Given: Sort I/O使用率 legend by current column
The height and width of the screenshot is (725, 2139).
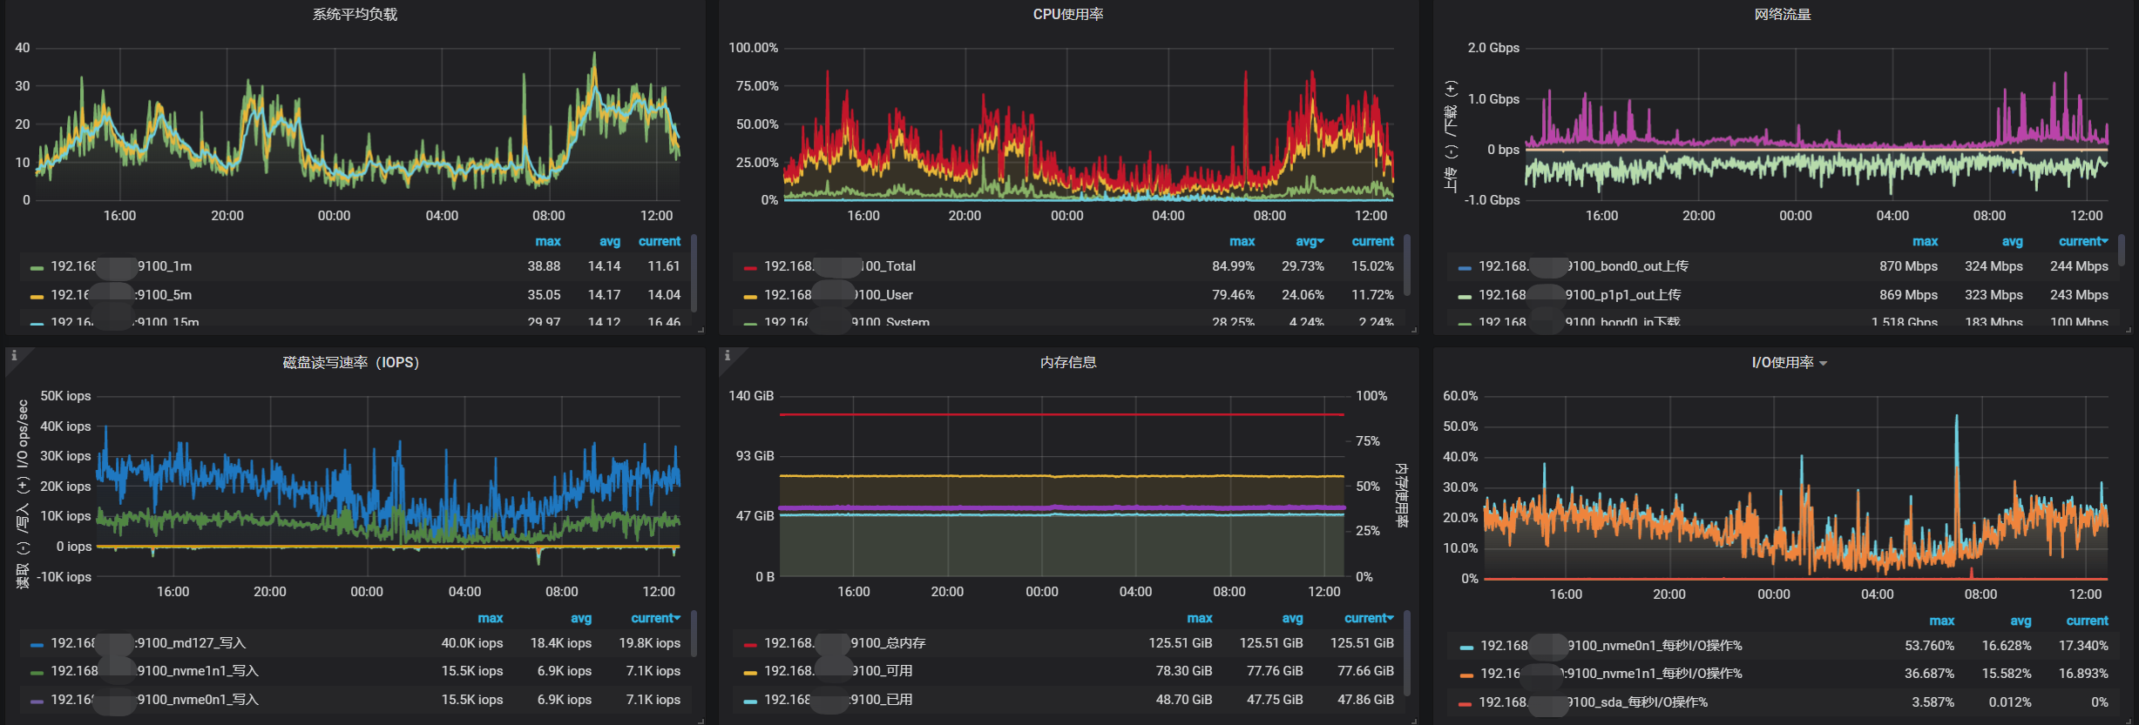Looking at the screenshot, I should pos(2088,621).
